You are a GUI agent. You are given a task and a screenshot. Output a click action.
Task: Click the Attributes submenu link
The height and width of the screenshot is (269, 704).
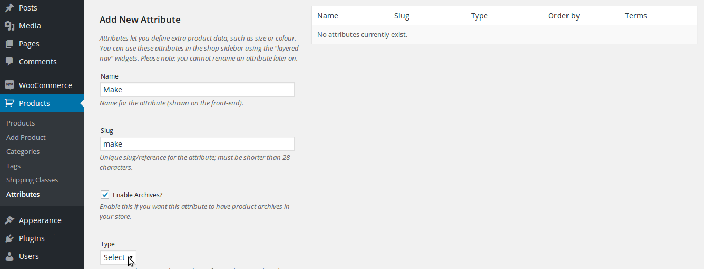tap(23, 194)
